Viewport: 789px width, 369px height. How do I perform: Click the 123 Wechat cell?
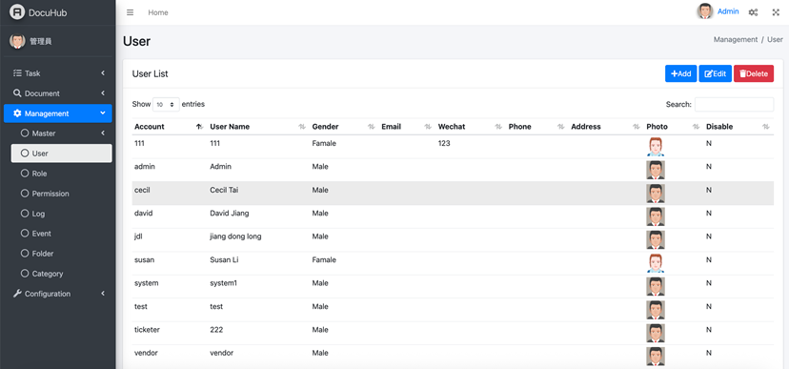(x=444, y=143)
